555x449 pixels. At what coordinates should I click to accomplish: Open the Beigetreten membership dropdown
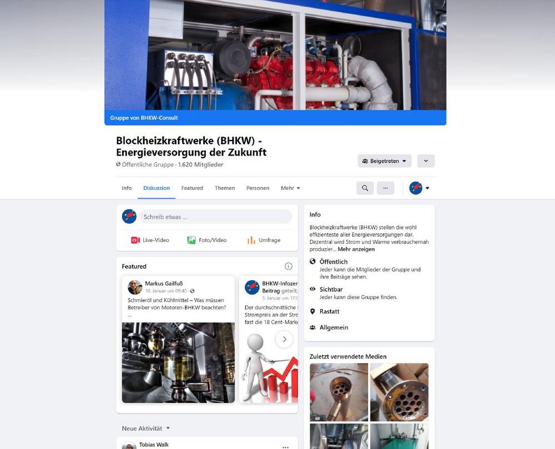[385, 161]
